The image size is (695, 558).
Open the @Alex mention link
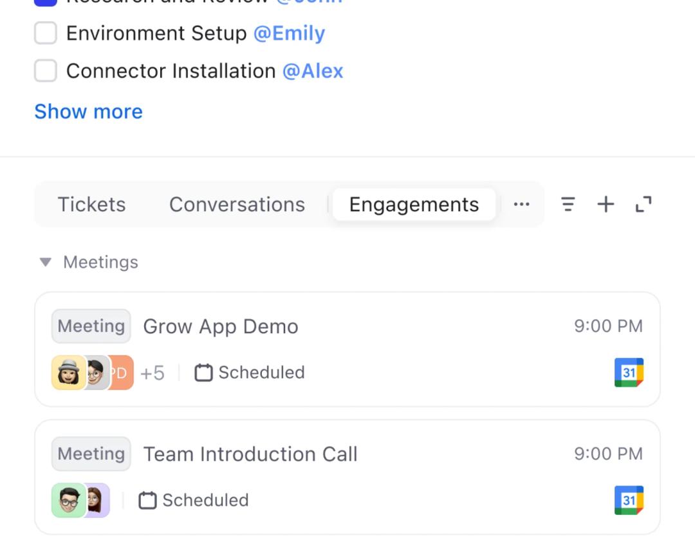click(313, 71)
